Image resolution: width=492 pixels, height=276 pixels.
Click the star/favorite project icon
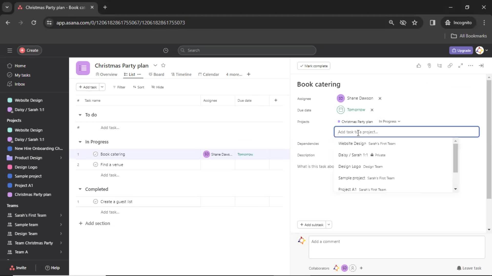[163, 65]
